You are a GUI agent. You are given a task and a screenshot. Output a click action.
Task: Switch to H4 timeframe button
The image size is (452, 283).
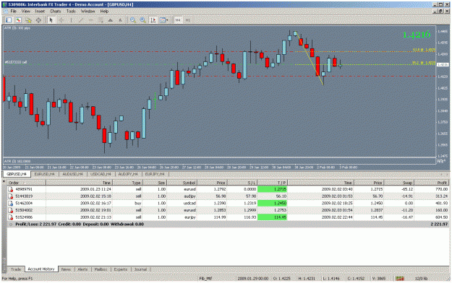pyautogui.click(x=178, y=20)
